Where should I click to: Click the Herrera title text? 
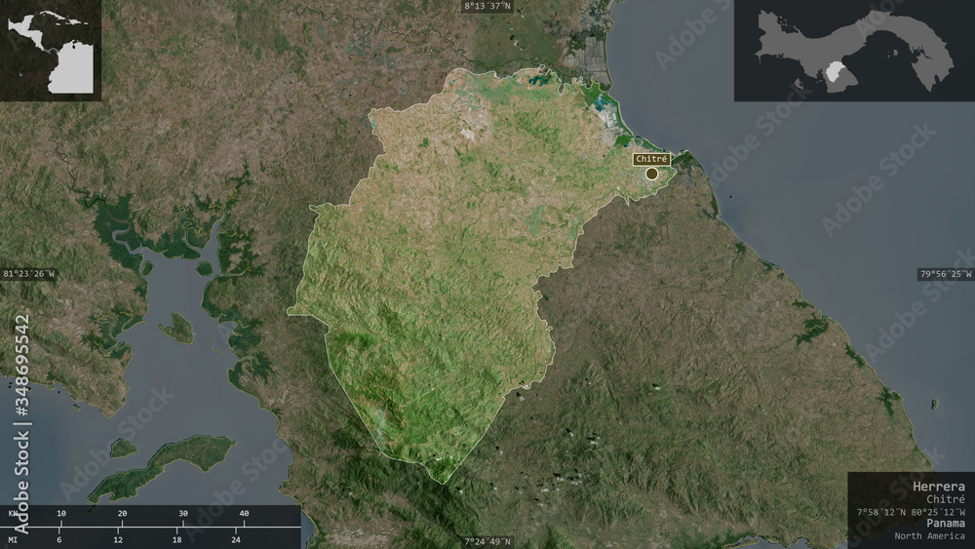(939, 487)
